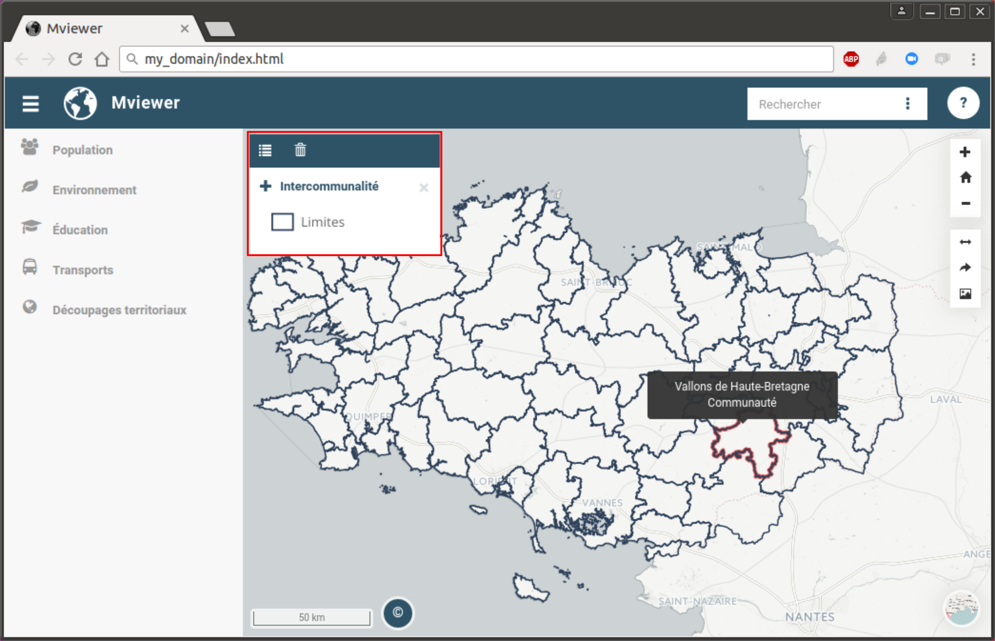Click the blue camera extension icon
The image size is (995, 641).
[911, 59]
